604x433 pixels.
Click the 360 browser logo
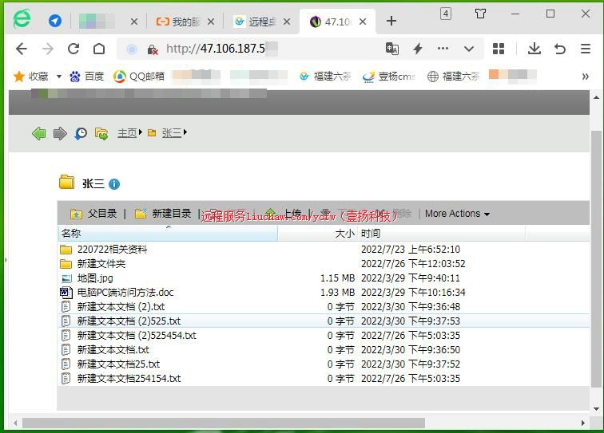pyautogui.click(x=22, y=19)
